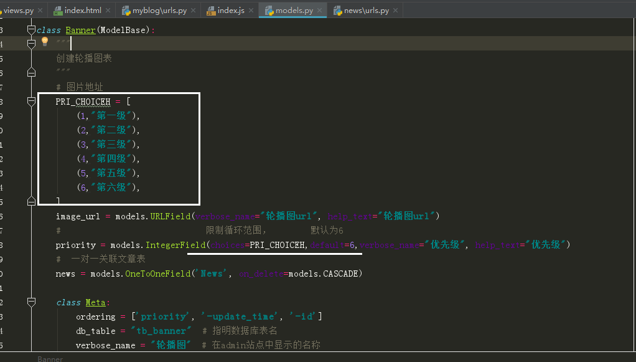Open the index.js tab
This screenshot has height=362, width=636.
pos(231,11)
